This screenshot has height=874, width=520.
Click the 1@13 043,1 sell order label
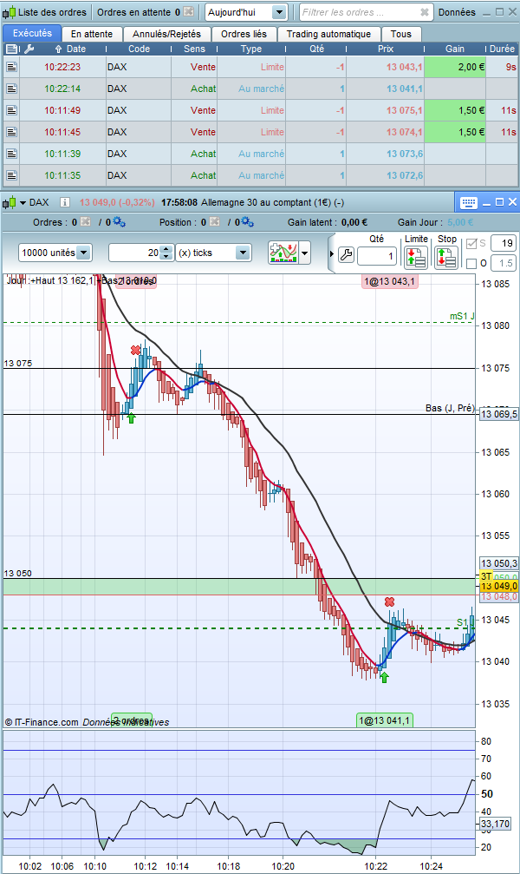390,281
